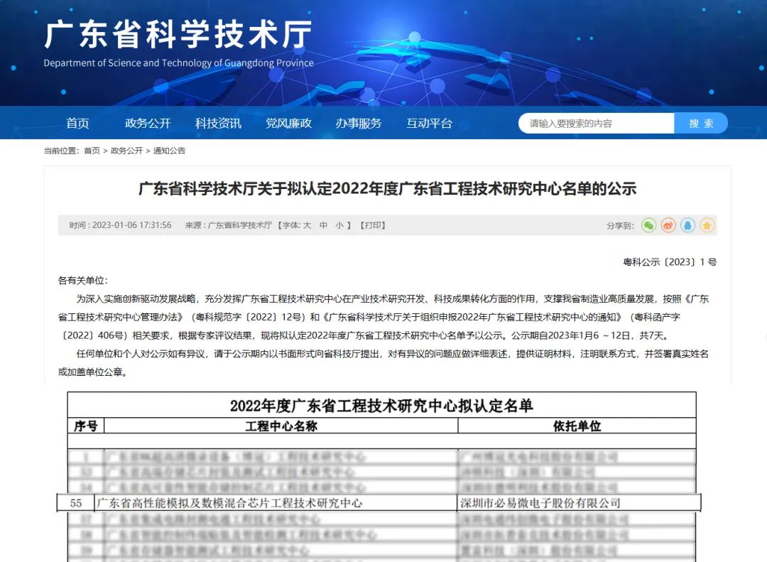Click the 【打印】 print link
767x562 pixels.
(x=373, y=225)
